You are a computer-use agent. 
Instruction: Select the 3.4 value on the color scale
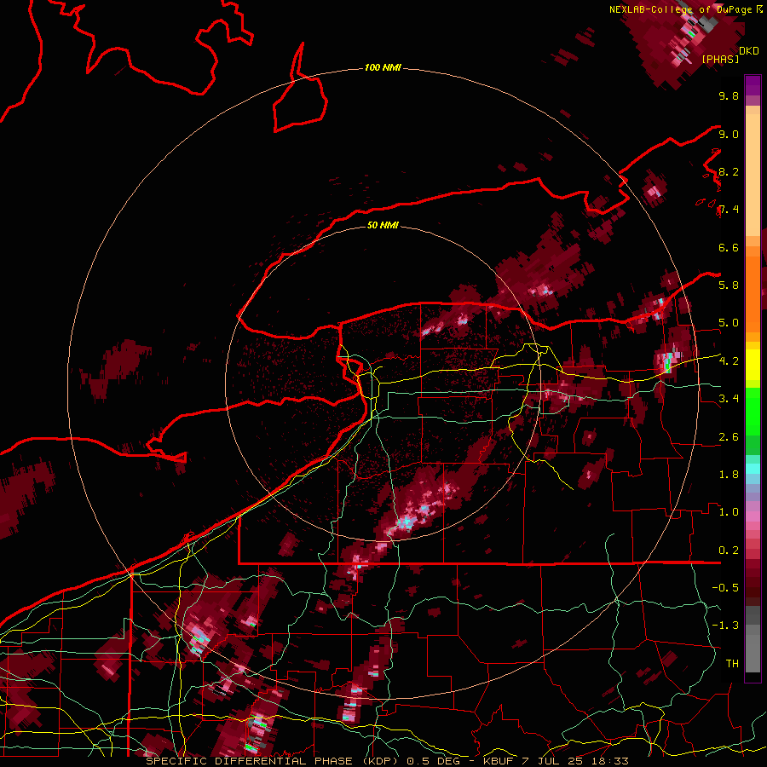point(729,399)
